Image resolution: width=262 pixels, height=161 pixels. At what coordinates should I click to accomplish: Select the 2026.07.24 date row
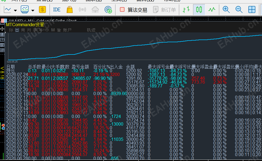click(17, 75)
